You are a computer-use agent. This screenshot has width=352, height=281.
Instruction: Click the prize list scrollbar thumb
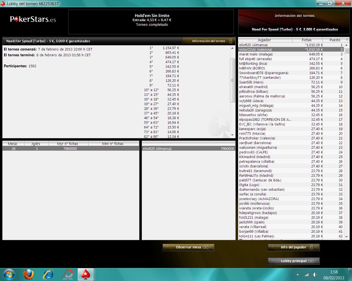click(232, 80)
